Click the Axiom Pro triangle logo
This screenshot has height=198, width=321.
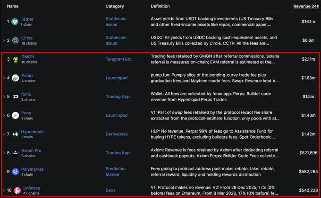[16, 153]
